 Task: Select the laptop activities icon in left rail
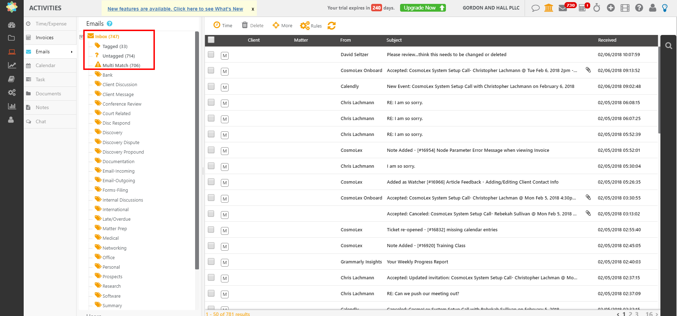tap(12, 52)
